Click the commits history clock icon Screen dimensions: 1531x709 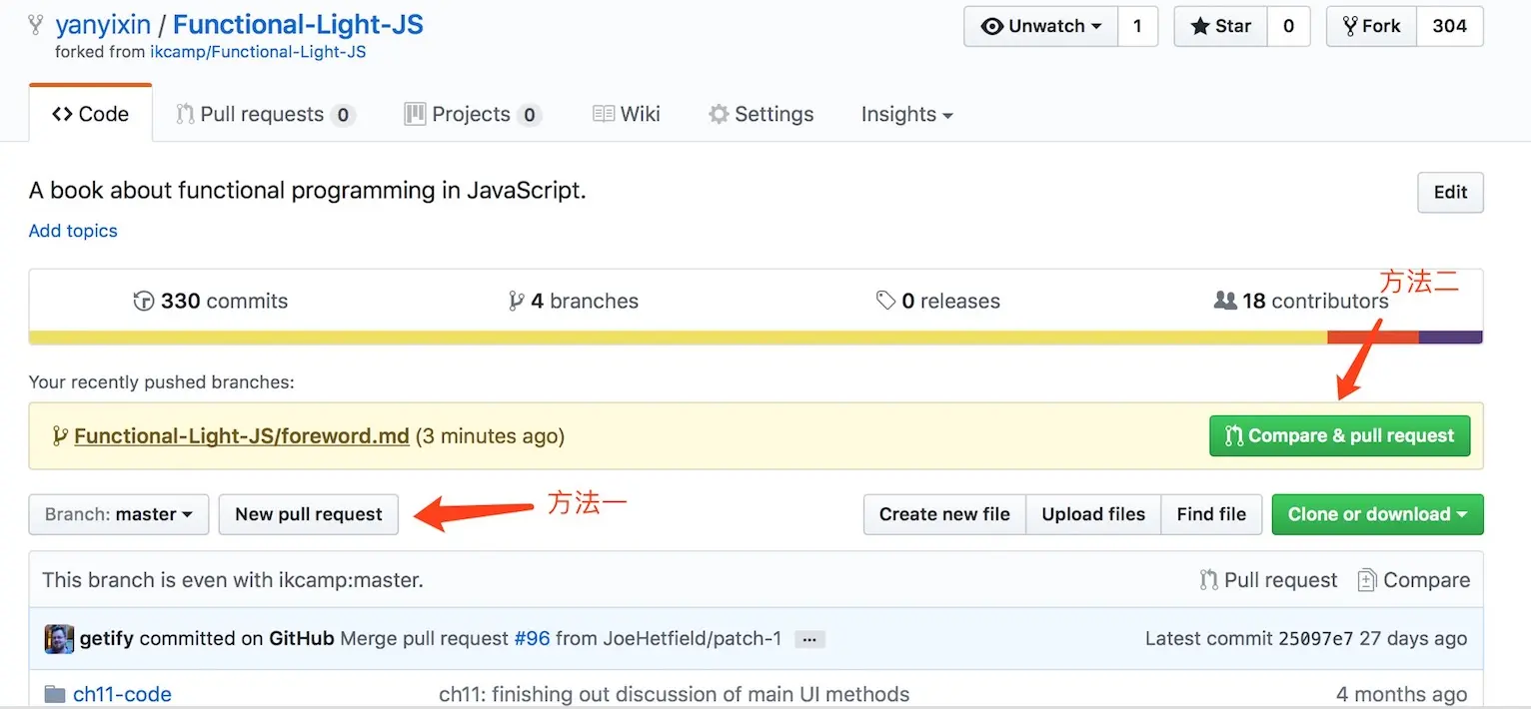[144, 301]
